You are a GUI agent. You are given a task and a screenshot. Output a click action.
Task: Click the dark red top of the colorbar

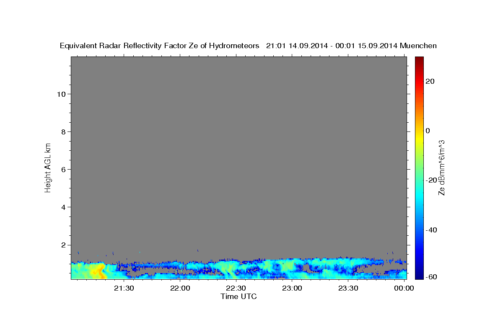pos(419,59)
